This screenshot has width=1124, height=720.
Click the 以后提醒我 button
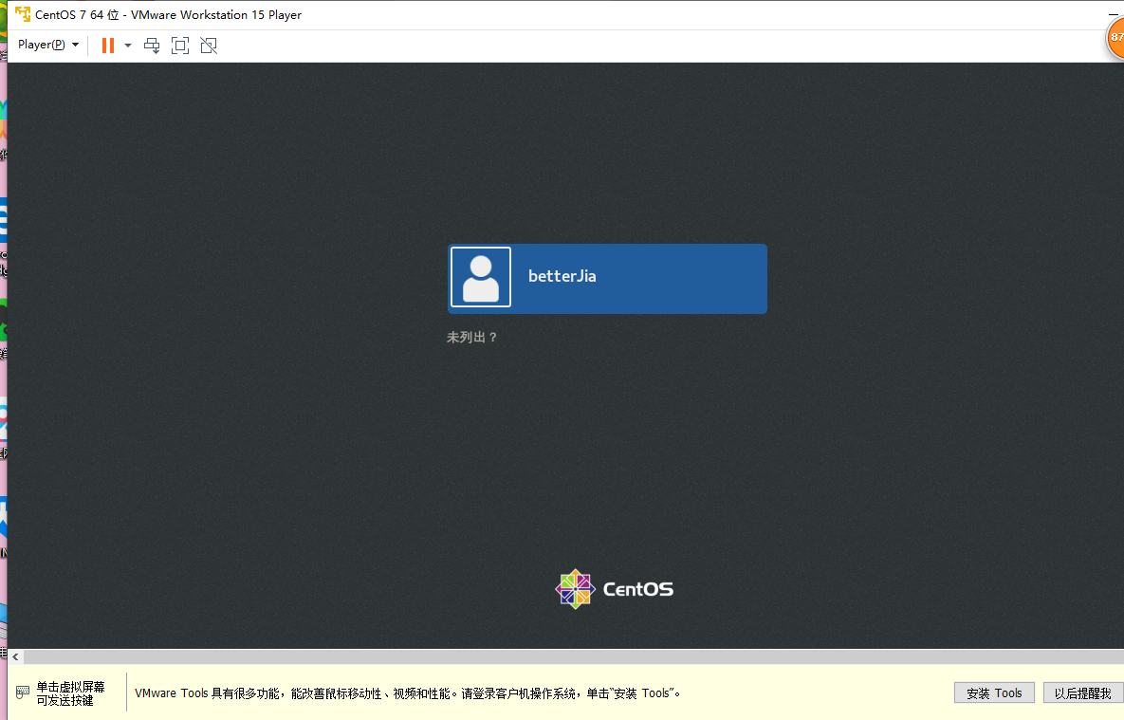pyautogui.click(x=1082, y=692)
